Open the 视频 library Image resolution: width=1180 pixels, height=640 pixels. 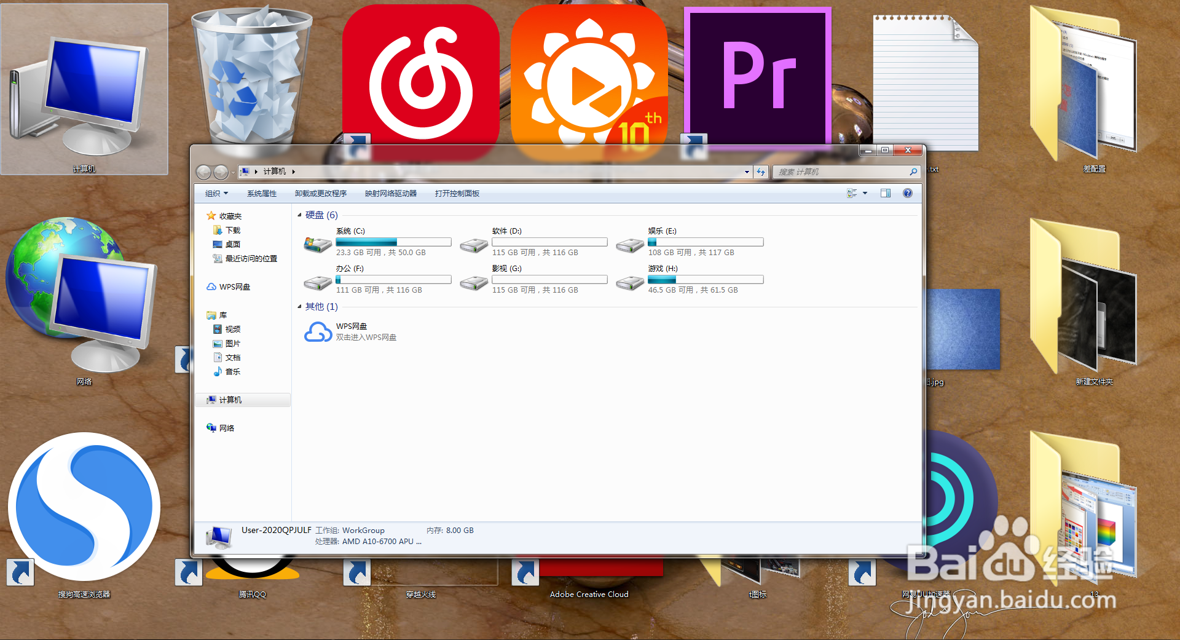[226, 329]
